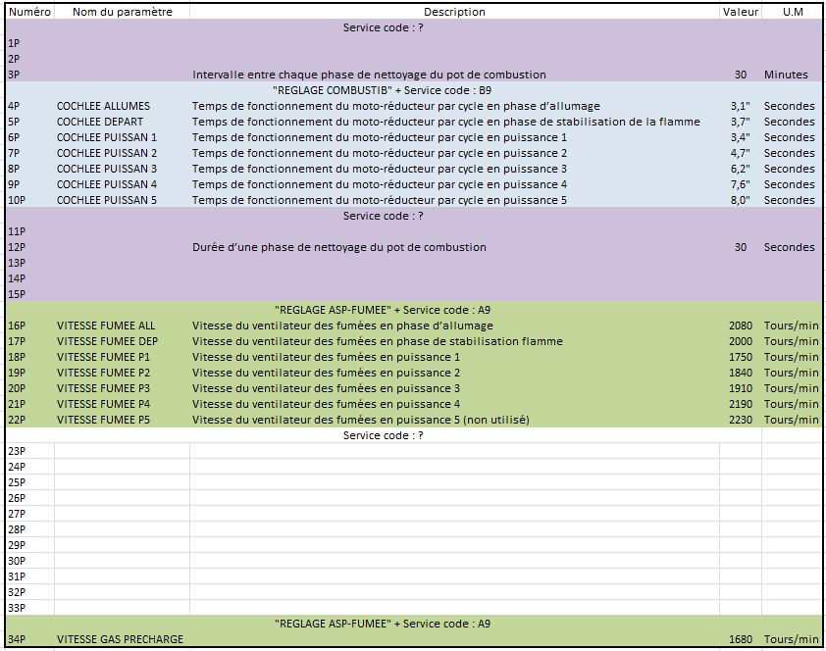Click the 'Service code : ?' row above 23P
826x651 pixels.
point(383,435)
